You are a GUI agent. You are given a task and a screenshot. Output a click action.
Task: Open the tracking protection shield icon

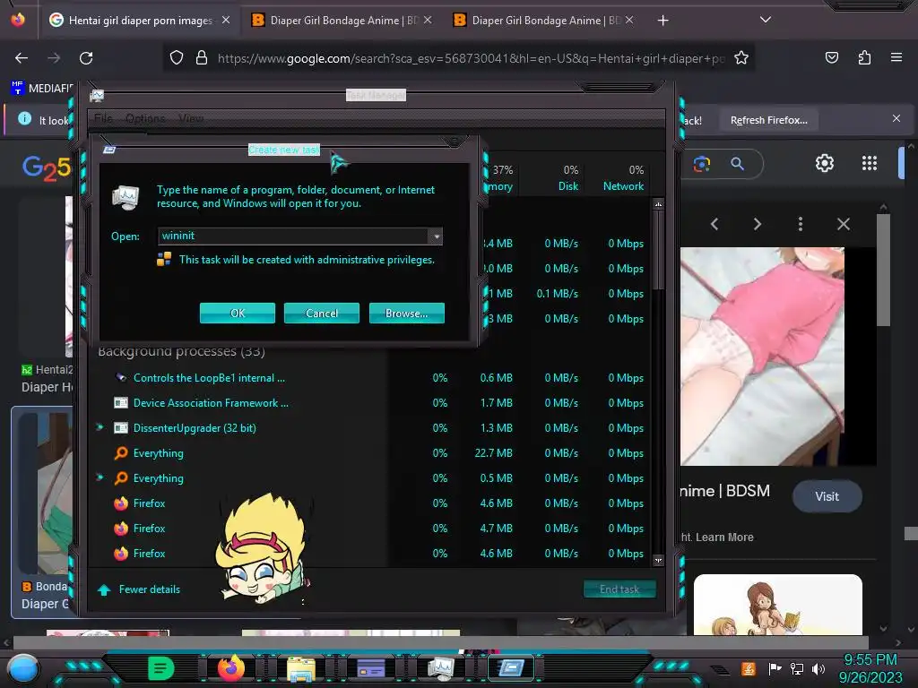coord(177,58)
